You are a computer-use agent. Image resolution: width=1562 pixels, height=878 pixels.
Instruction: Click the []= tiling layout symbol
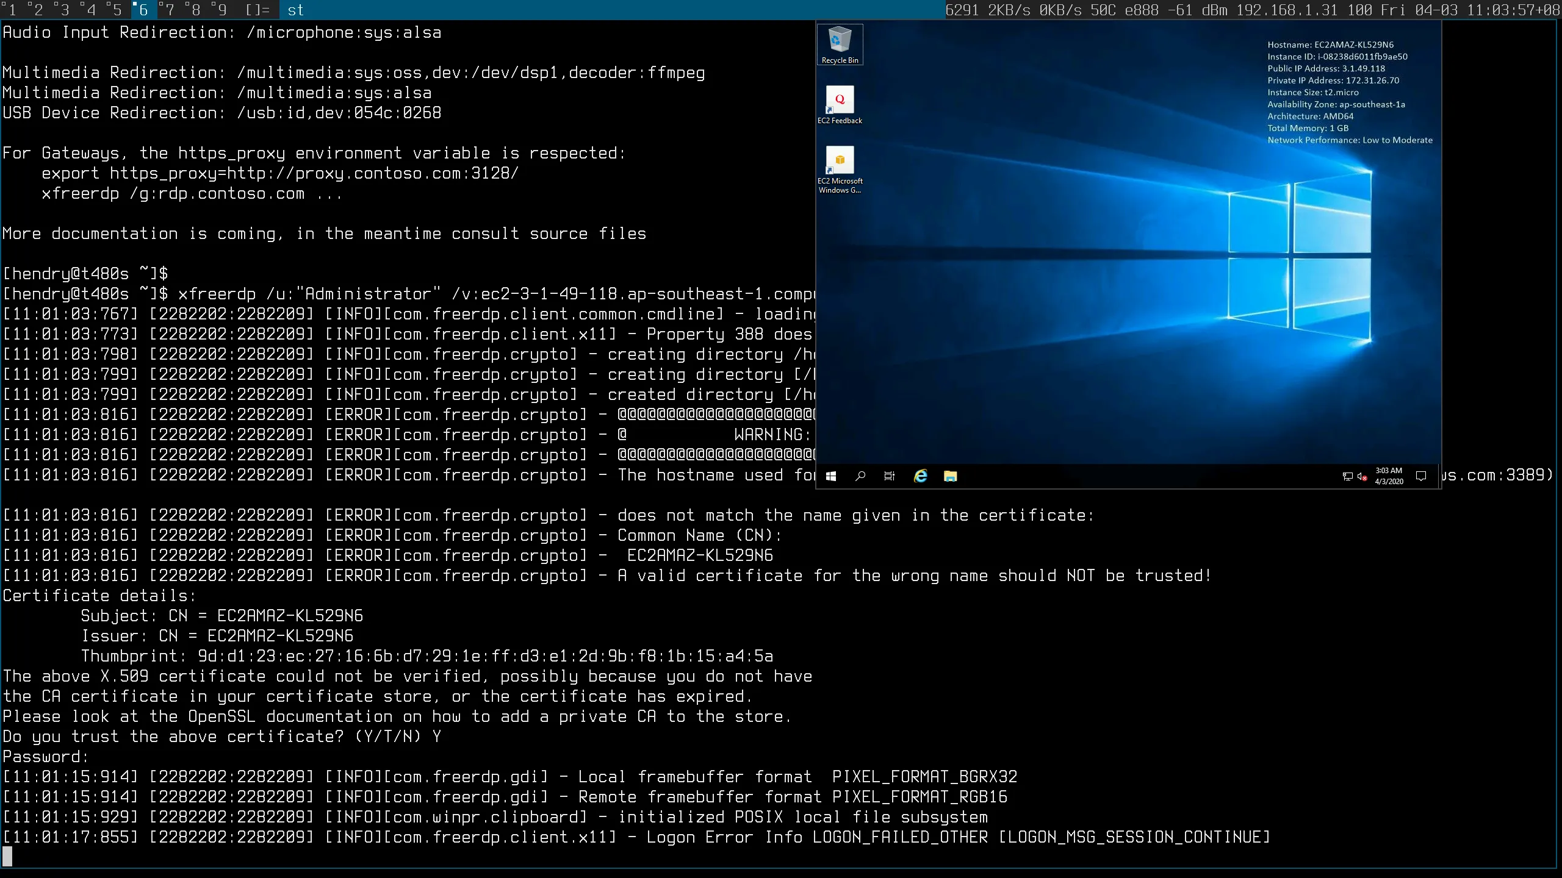click(257, 10)
